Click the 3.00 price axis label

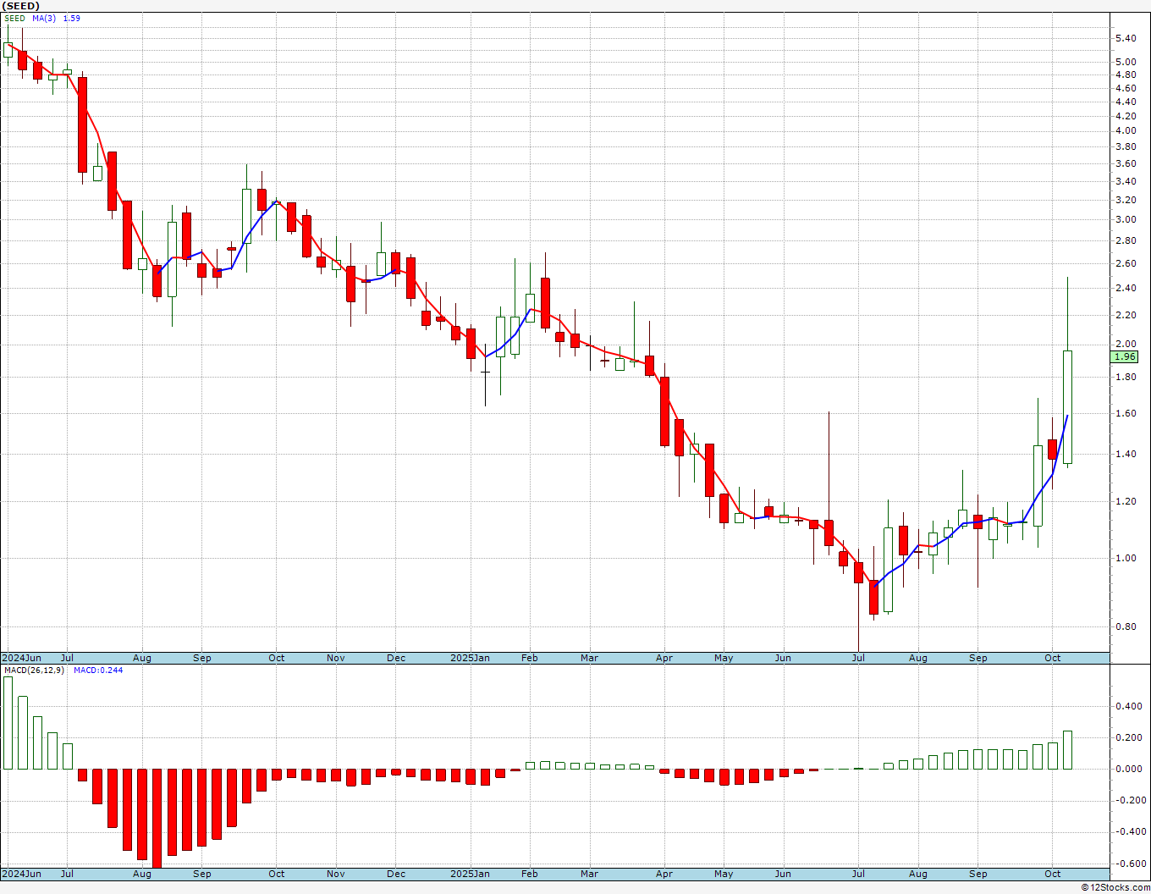tap(1126, 219)
